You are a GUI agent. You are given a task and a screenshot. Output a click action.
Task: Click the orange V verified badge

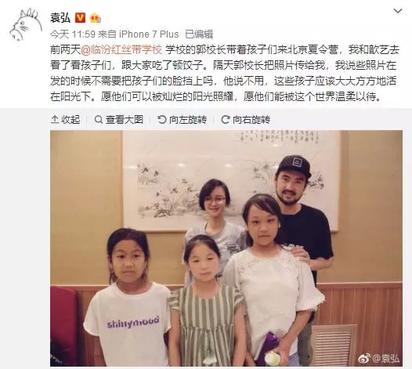click(81, 18)
